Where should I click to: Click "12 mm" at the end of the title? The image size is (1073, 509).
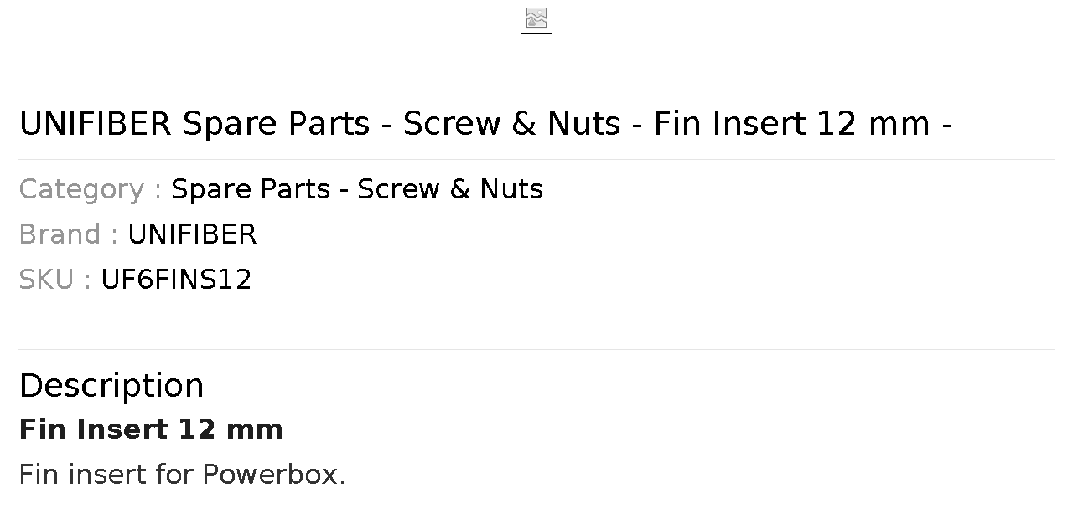(x=873, y=124)
